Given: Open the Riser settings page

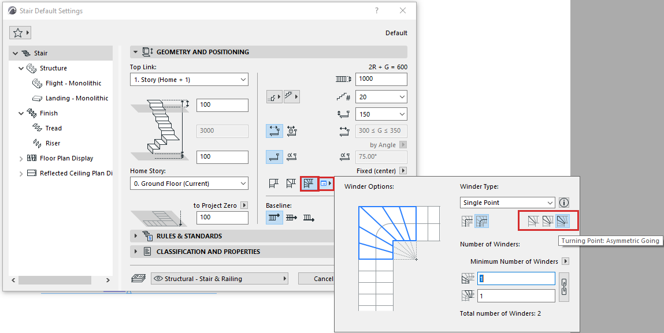Looking at the screenshot, I should [53, 144].
